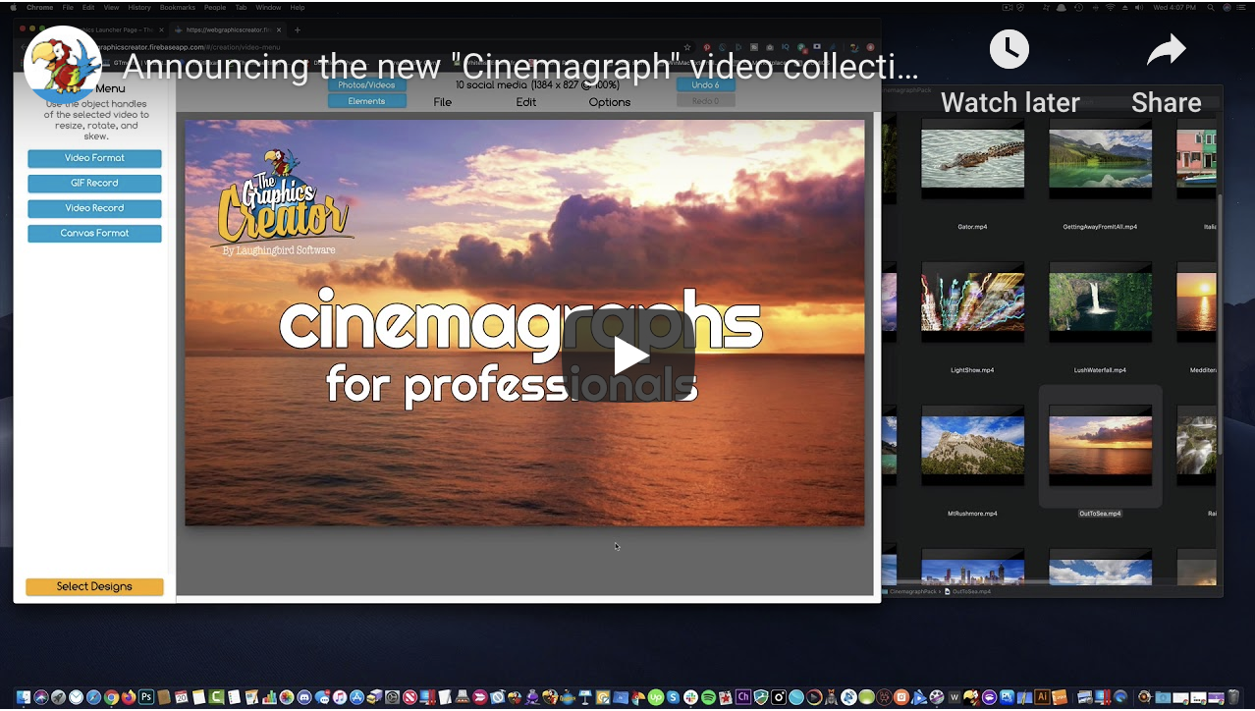Screen dimensions: 1255x711
Task: Click the Share arrow icon
Action: pyautogui.click(x=1166, y=50)
